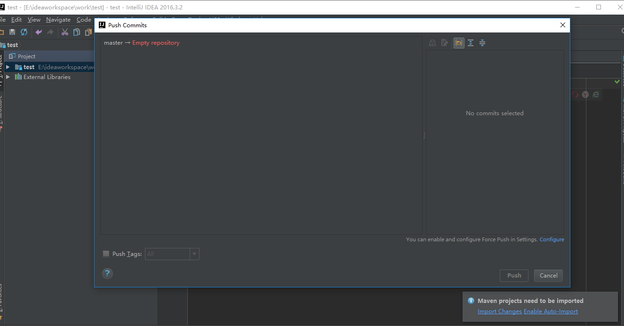Toggle Group by Directory folder icon
This screenshot has height=326, width=624.
(x=458, y=43)
